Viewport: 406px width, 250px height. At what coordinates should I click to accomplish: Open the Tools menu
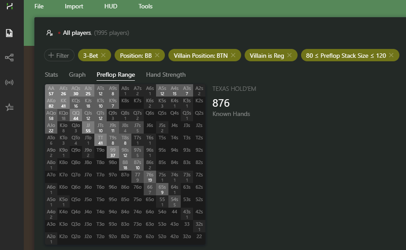145,6
